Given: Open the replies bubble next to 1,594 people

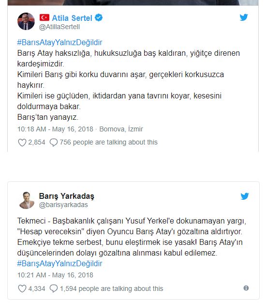Looking at the screenshot, I should pyautogui.click(x=54, y=289).
